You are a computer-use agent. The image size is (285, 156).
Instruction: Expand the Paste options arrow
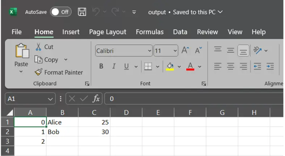[21, 72]
